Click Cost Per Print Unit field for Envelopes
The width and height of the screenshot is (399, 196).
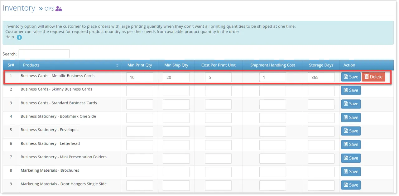(x=218, y=131)
